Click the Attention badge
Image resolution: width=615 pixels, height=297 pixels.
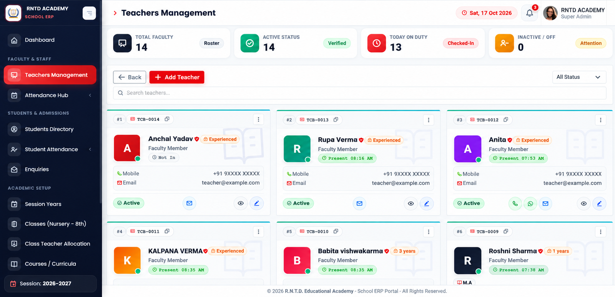pos(591,43)
